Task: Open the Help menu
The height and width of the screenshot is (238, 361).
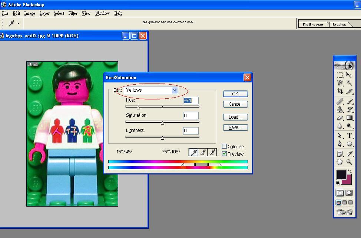Action: coord(118,13)
